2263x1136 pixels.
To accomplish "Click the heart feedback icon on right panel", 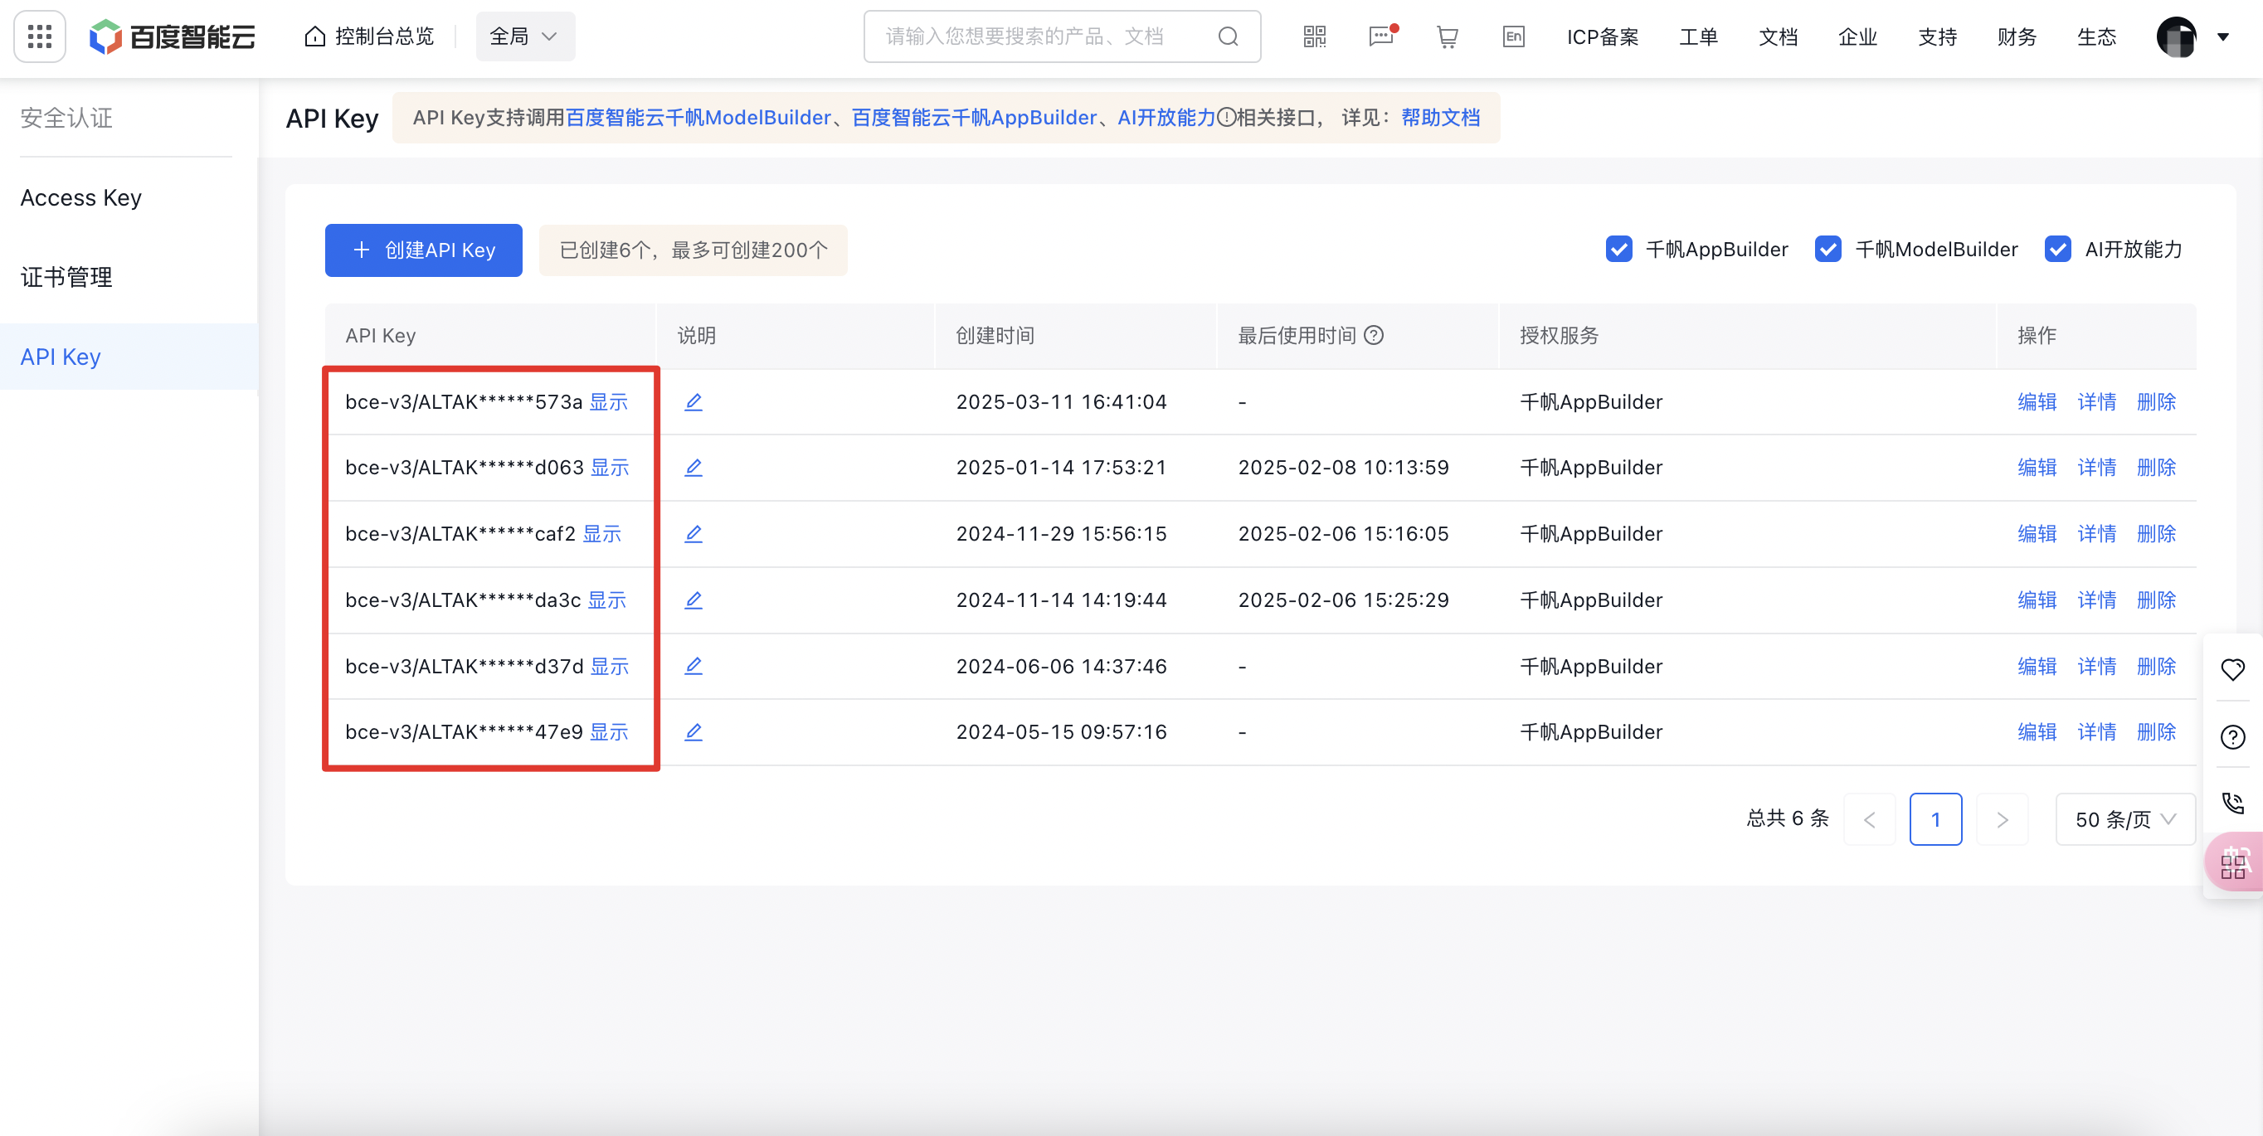I will point(2232,669).
